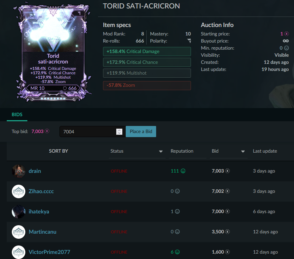The height and width of the screenshot is (259, 294).
Task: Open ihatekya's user profile link
Action: click(x=39, y=211)
